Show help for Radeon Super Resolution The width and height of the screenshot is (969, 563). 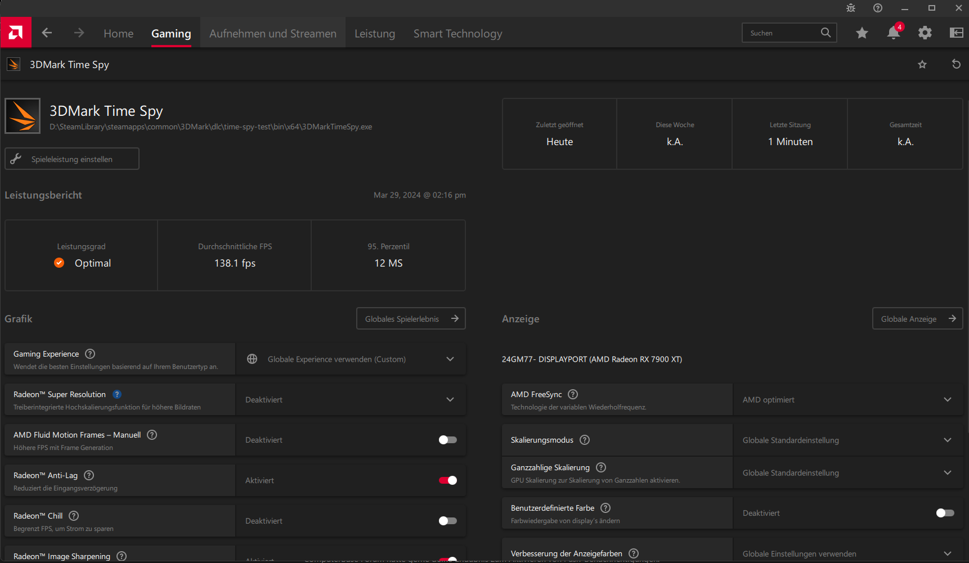pos(117,394)
